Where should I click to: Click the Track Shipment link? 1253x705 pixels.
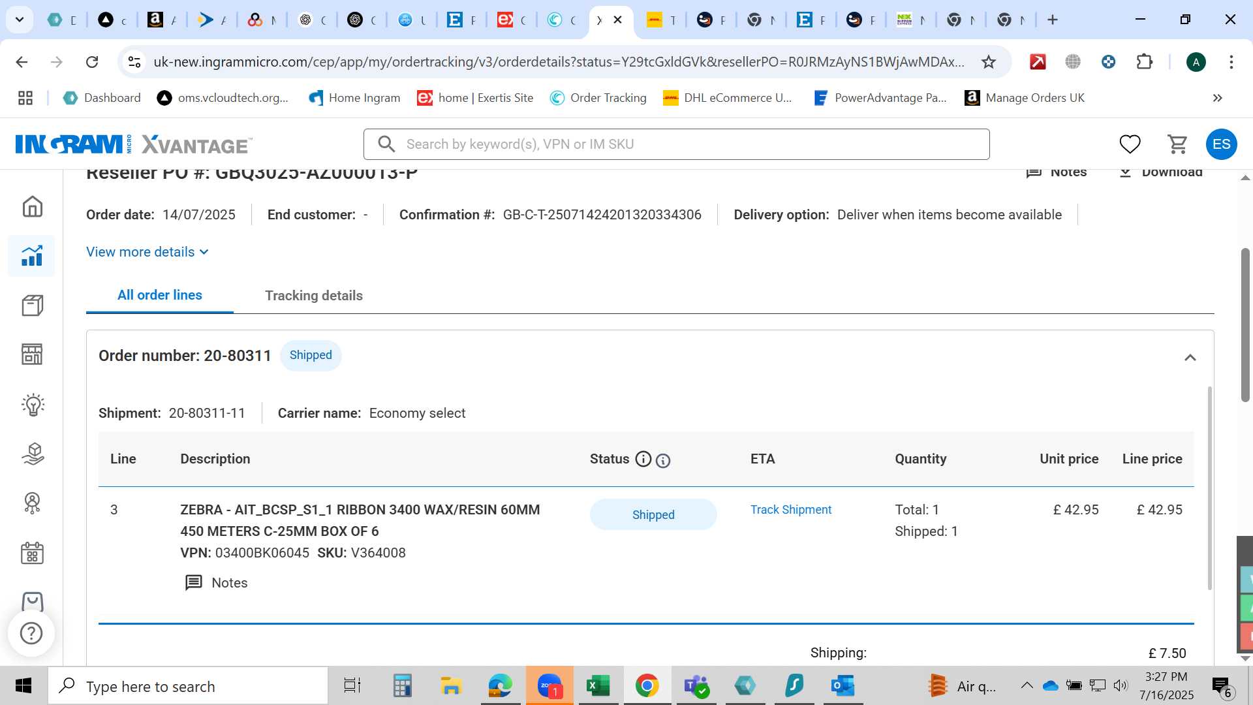pyautogui.click(x=790, y=510)
